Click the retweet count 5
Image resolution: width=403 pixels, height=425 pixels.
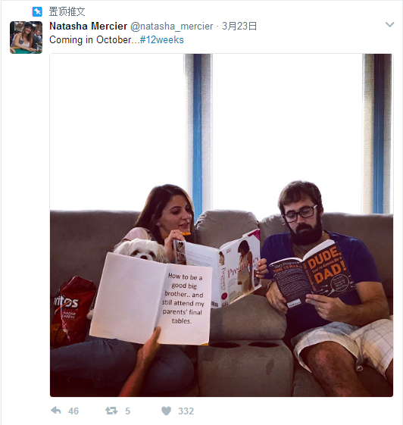[x=128, y=411]
